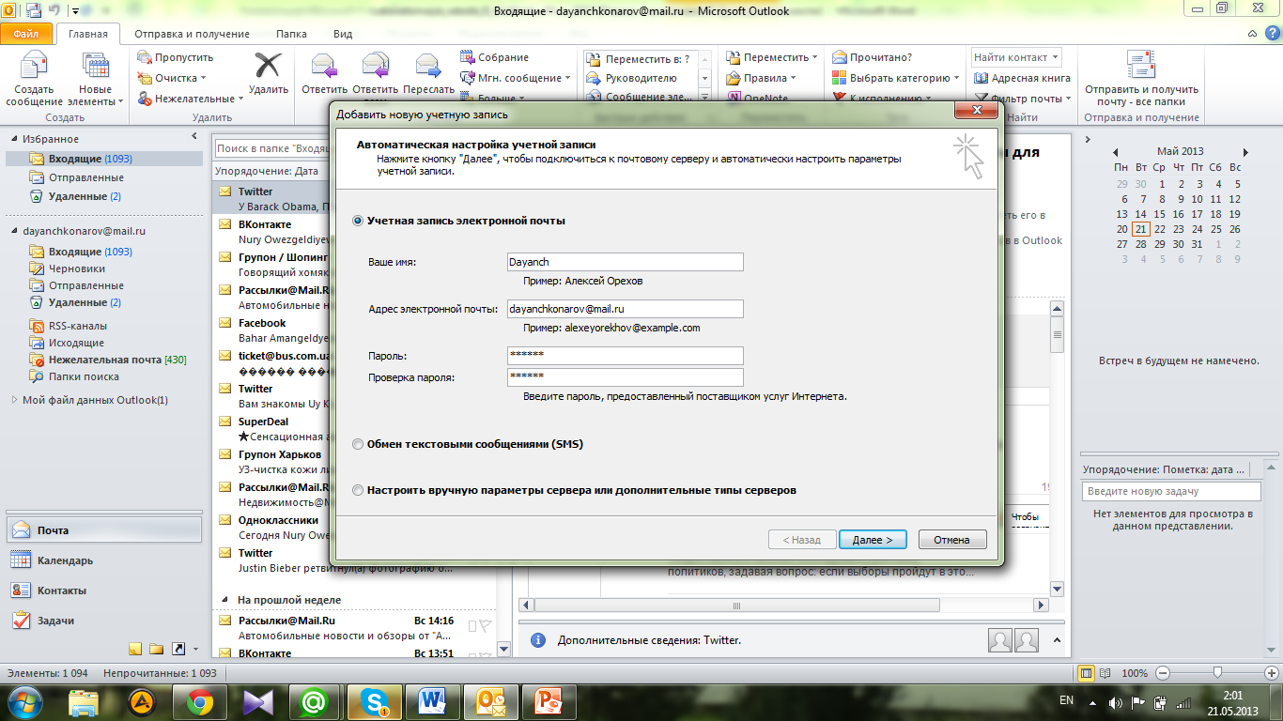1283x721 pixels.
Task: Adjust the zoom slider in status bar
Action: pyautogui.click(x=1217, y=672)
